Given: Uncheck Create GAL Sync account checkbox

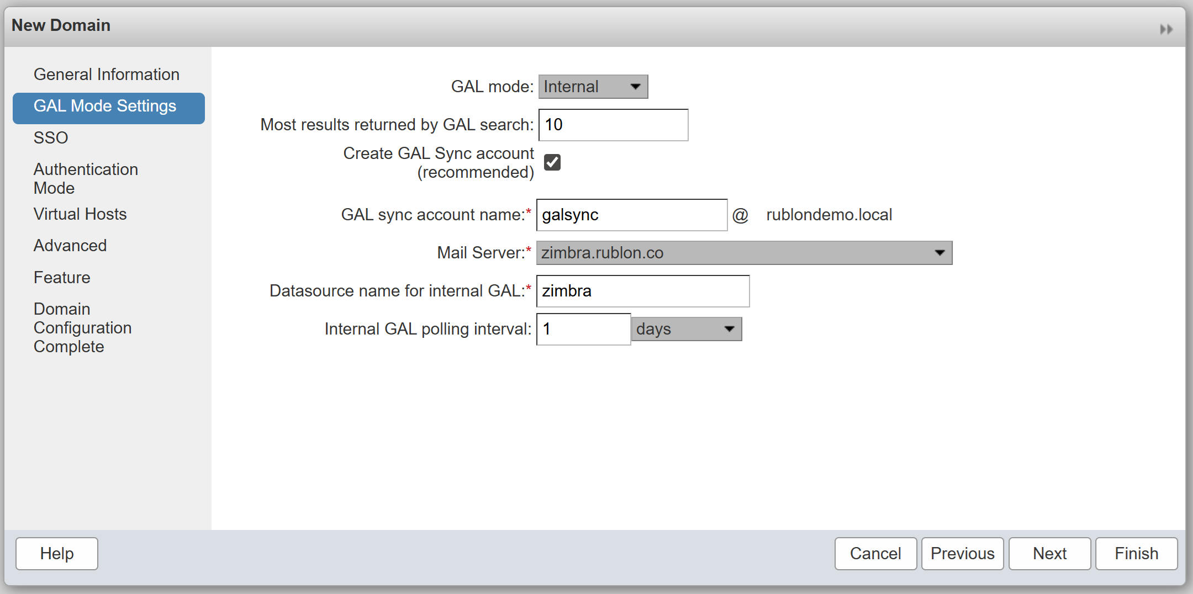Looking at the screenshot, I should (552, 162).
